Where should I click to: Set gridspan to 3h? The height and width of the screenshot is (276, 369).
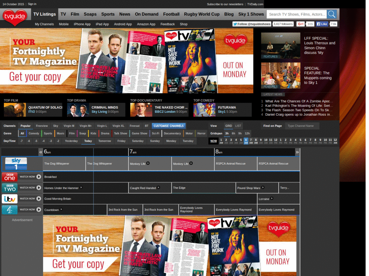click(227, 133)
